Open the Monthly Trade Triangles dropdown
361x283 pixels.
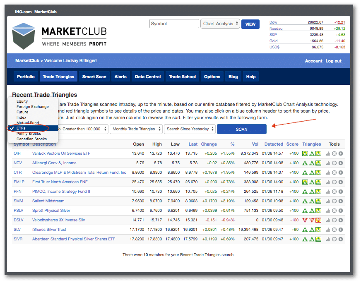(136, 129)
